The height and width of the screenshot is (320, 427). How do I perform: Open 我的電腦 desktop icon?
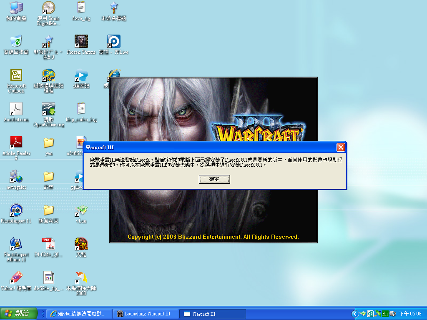point(16,11)
